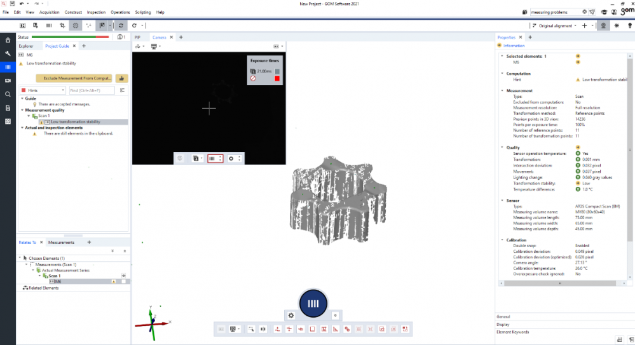This screenshot has width=635, height=345.
Task: Click the red checkmark box tool in the bottom toolbar
Action: [x=382, y=329]
